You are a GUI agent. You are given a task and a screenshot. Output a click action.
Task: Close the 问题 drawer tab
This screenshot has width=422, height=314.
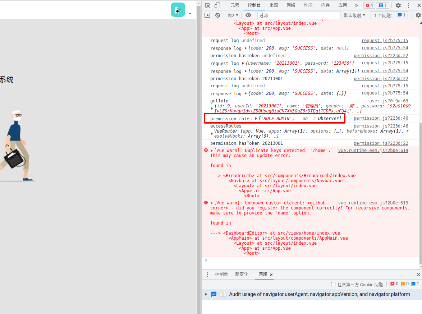point(271,275)
